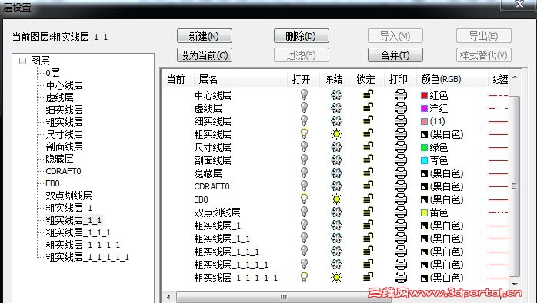
Task: Click lock icon for 粗实线层_1
Action: pyautogui.click(x=369, y=226)
